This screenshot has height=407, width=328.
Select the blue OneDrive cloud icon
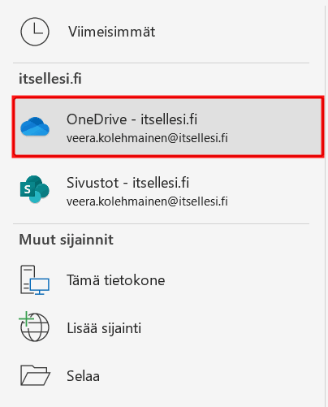point(35,127)
